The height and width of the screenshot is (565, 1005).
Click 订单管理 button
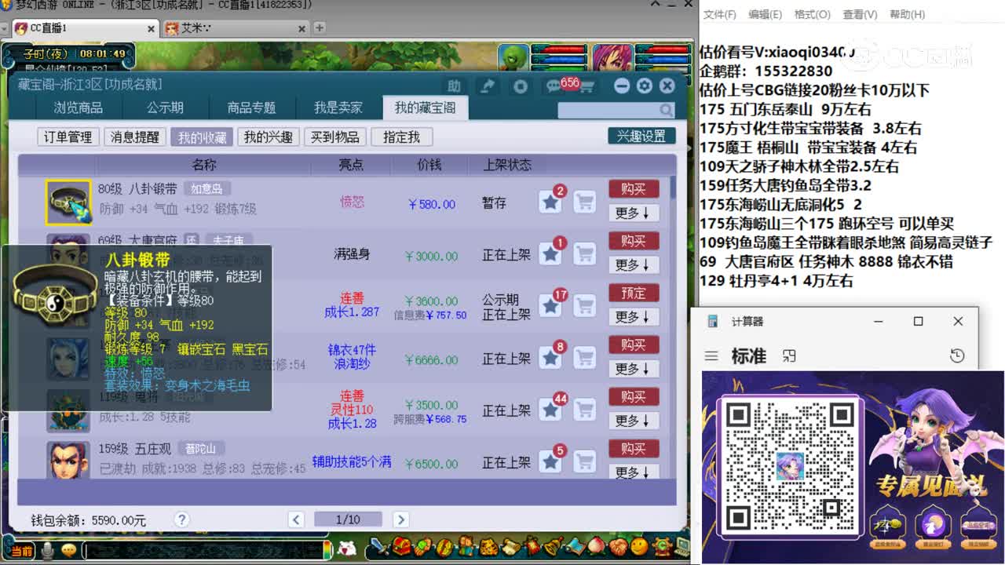tap(68, 137)
